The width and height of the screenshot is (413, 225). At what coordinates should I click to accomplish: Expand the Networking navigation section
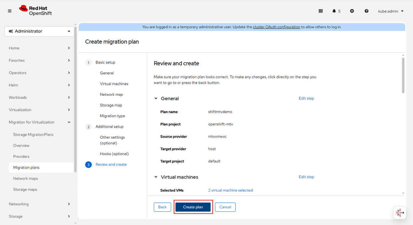tap(39, 204)
